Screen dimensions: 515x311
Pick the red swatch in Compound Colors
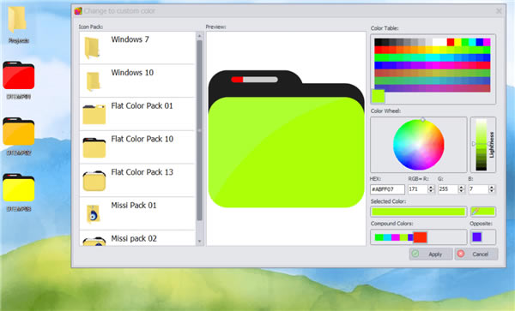pyautogui.click(x=420, y=237)
